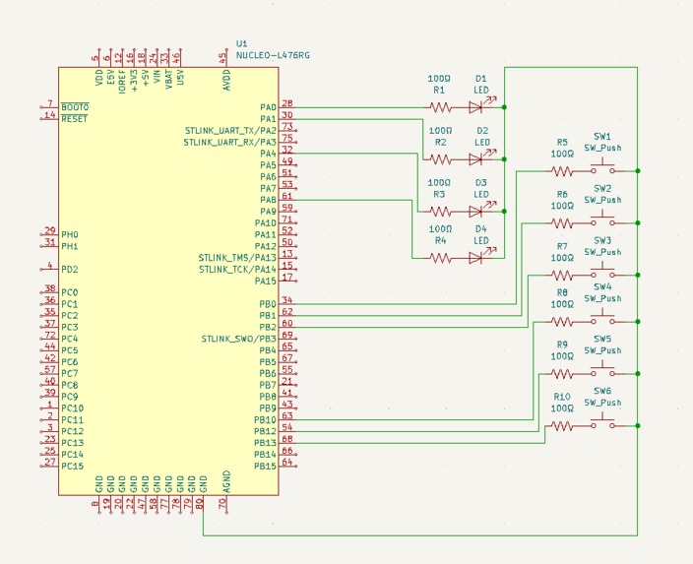Select resistor R3 symbol
Viewport: 693px width, 564px height.
click(440, 212)
